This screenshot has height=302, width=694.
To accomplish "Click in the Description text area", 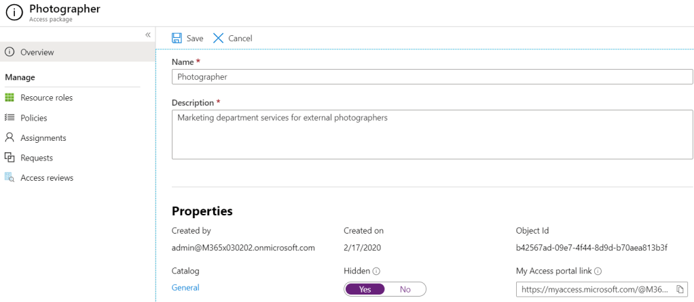I will pos(432,134).
